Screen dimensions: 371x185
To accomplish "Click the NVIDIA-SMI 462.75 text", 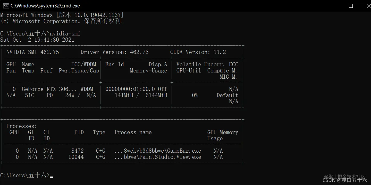I will pos(33,52).
